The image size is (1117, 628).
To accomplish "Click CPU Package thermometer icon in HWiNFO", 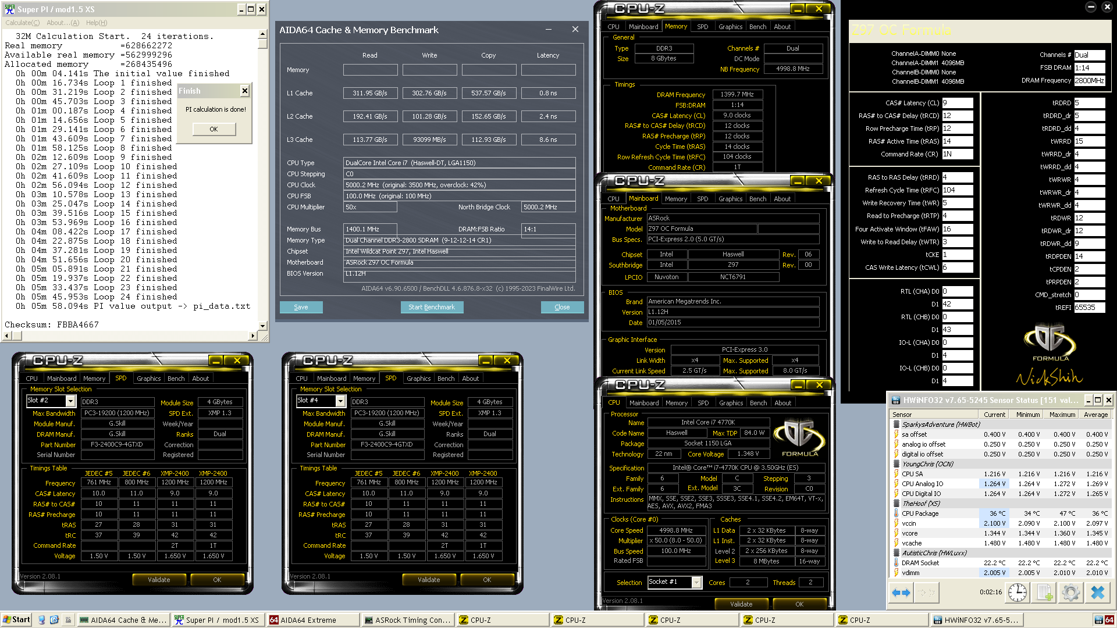I will 897,513.
